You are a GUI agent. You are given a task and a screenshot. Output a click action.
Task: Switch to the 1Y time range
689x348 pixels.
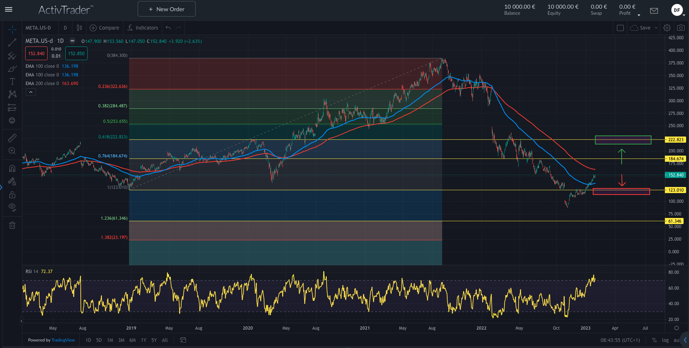143,340
